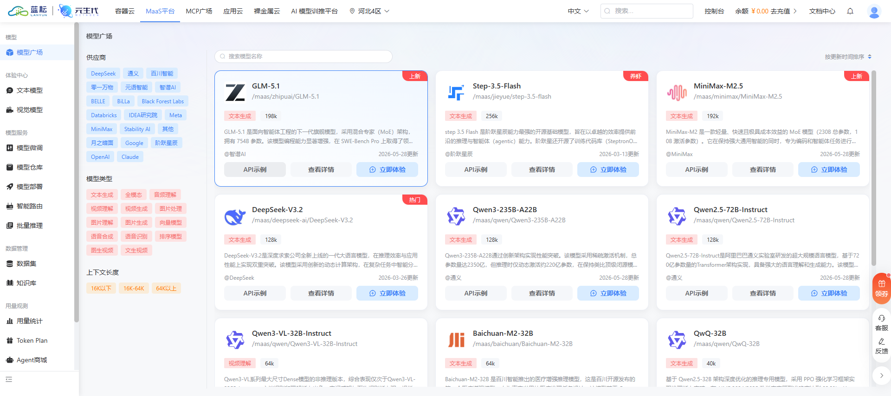Click 立即体验 on the DeepSeek-V3.2 card
891x396 pixels.
pos(387,293)
